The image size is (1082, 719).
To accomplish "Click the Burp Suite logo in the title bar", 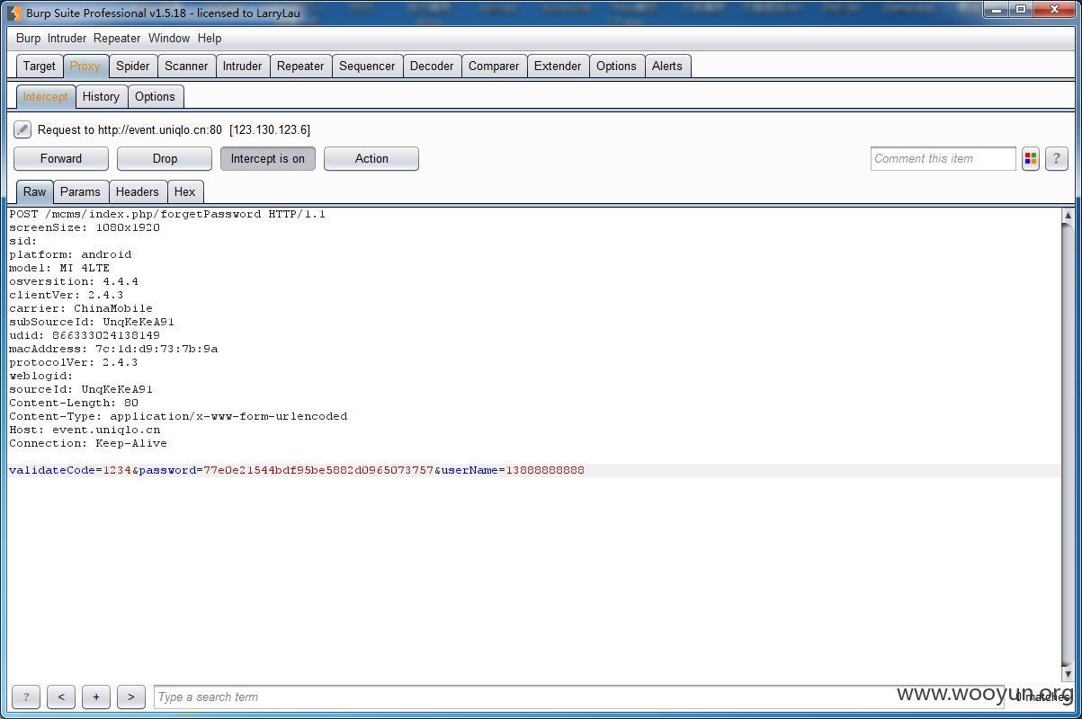I will (14, 13).
